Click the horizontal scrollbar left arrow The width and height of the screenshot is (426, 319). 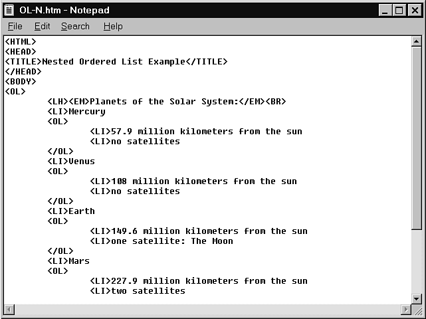tap(9, 309)
